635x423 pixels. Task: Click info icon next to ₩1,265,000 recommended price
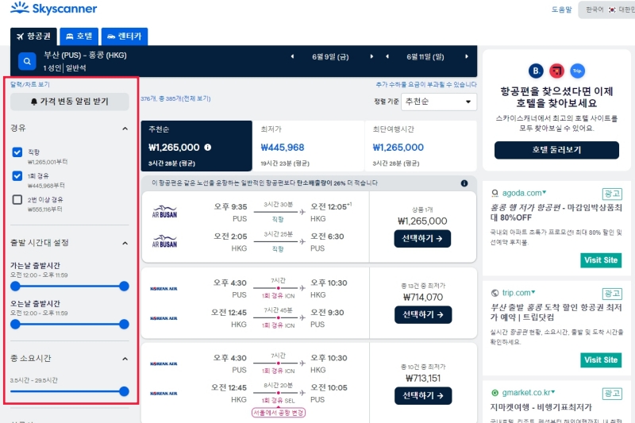(208, 148)
